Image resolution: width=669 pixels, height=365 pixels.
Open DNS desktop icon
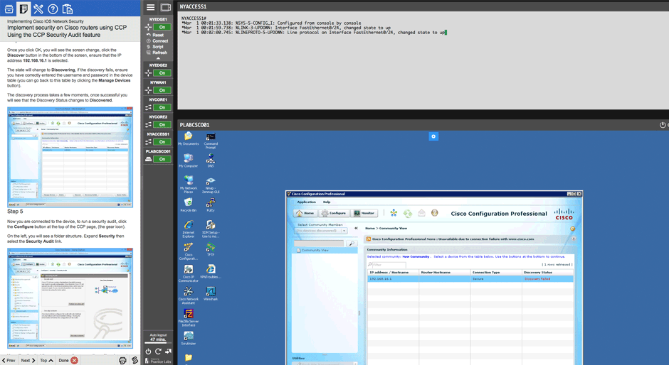[x=211, y=160]
